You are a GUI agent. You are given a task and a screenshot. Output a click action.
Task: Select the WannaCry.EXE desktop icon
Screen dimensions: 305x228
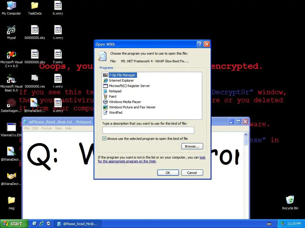click(x=11, y=130)
